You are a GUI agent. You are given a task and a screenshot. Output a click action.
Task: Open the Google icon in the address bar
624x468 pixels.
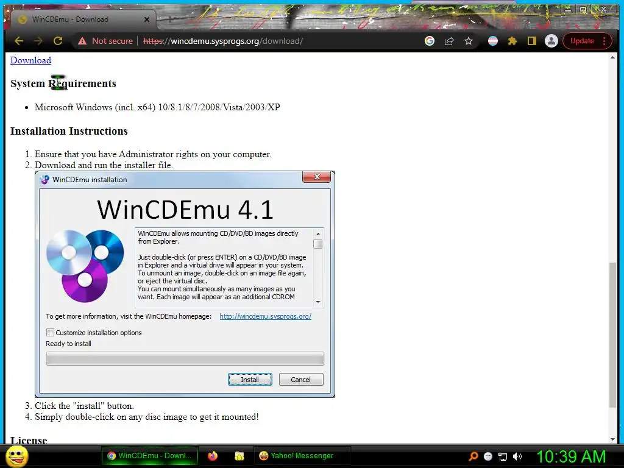pyautogui.click(x=430, y=41)
